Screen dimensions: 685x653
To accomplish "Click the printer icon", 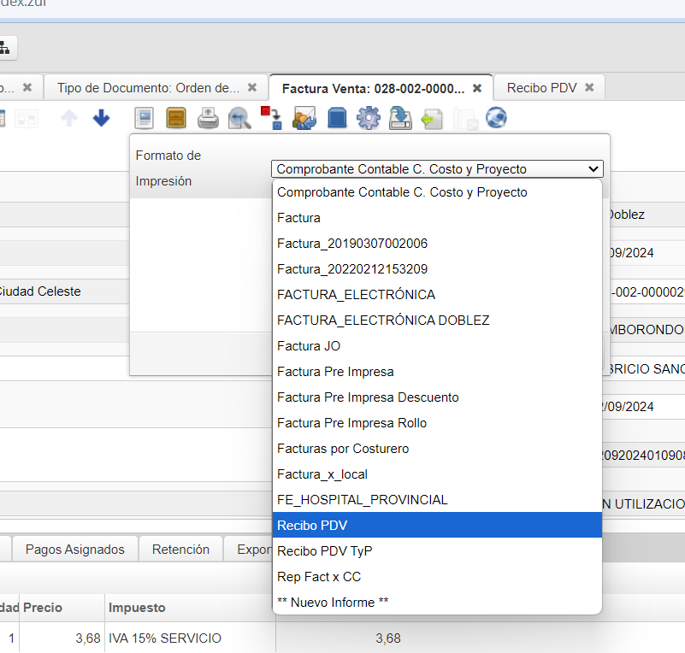I will (x=208, y=119).
